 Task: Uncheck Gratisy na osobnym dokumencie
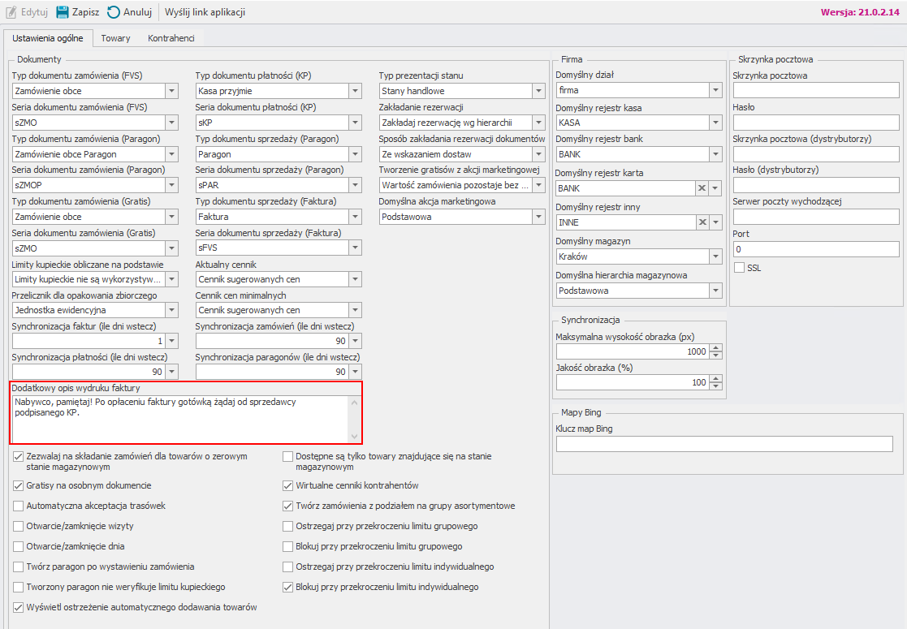19,486
